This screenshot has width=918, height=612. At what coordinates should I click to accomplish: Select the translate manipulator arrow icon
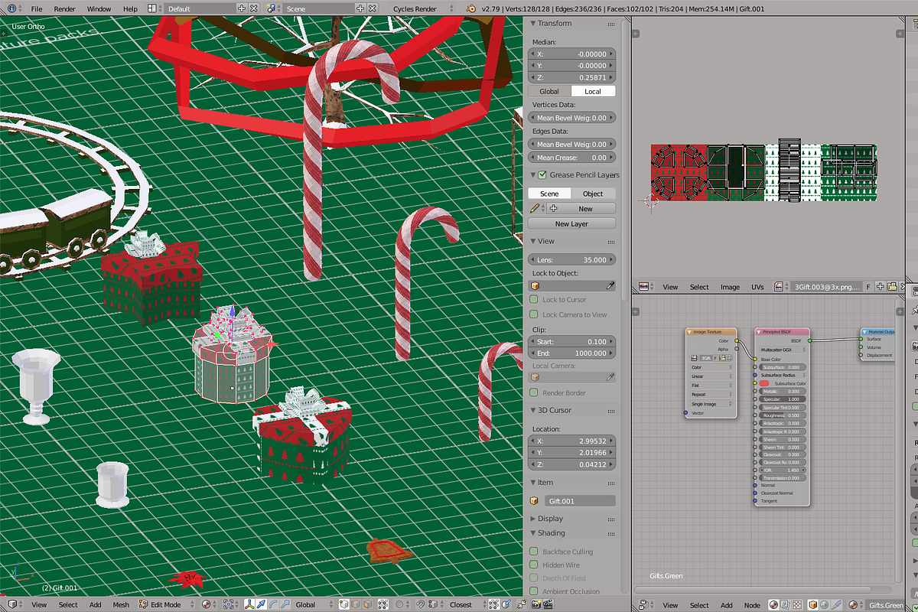(x=261, y=604)
